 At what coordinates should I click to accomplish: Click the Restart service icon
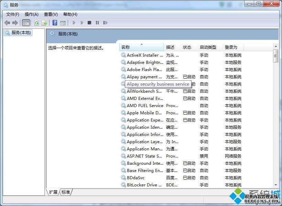click(105, 23)
